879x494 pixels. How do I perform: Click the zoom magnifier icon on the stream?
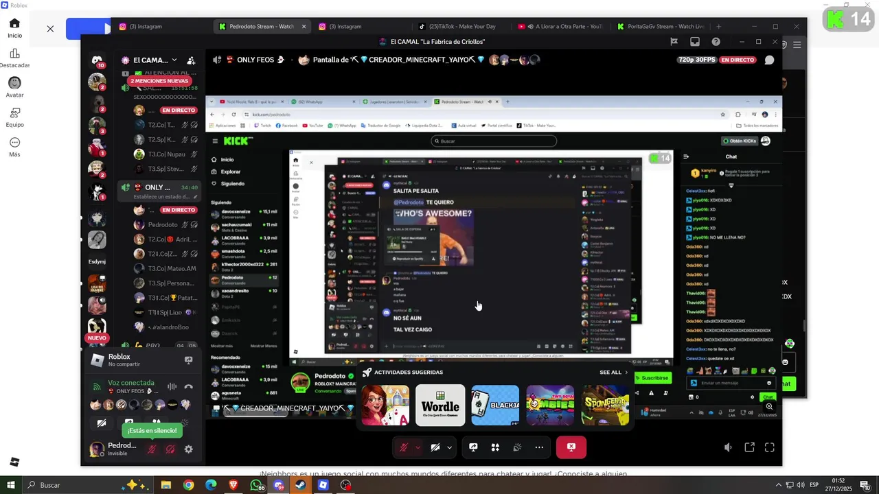tap(769, 406)
